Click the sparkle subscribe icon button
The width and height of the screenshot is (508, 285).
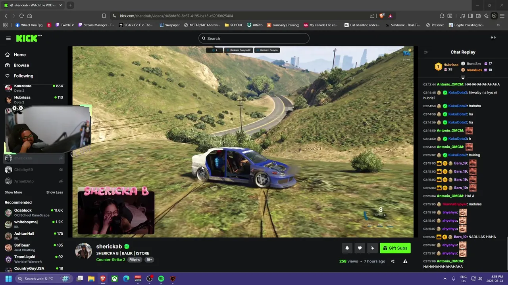(372, 248)
